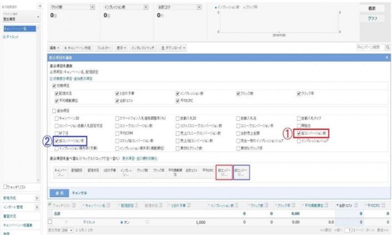
Task: Toggle the ウォッチリスト checkbox in sidebar
Action: pyautogui.click(x=5, y=187)
